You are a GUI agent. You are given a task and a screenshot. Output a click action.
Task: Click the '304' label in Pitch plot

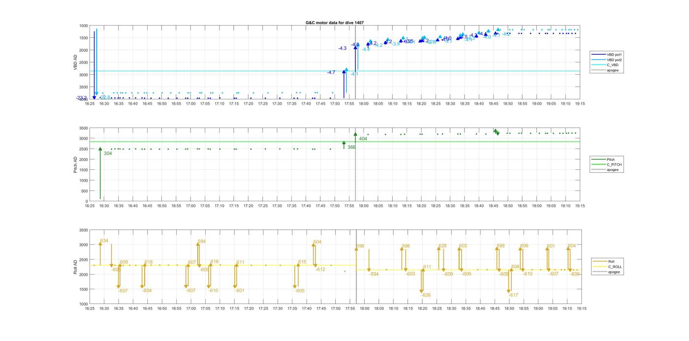pos(108,154)
